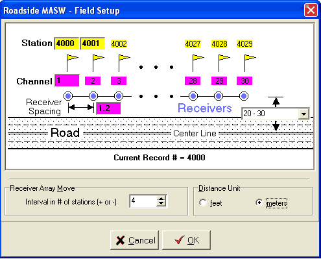Click the blue Receivers label
Viewport: 321px width, 259px height.
(205, 108)
